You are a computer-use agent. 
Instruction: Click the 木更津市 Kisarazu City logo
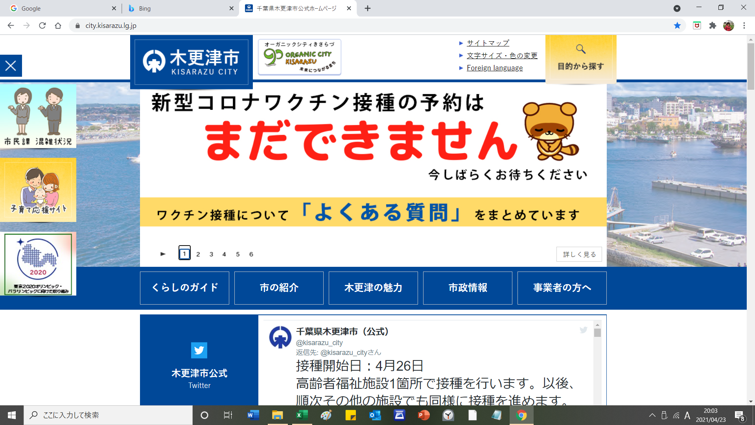(x=192, y=62)
